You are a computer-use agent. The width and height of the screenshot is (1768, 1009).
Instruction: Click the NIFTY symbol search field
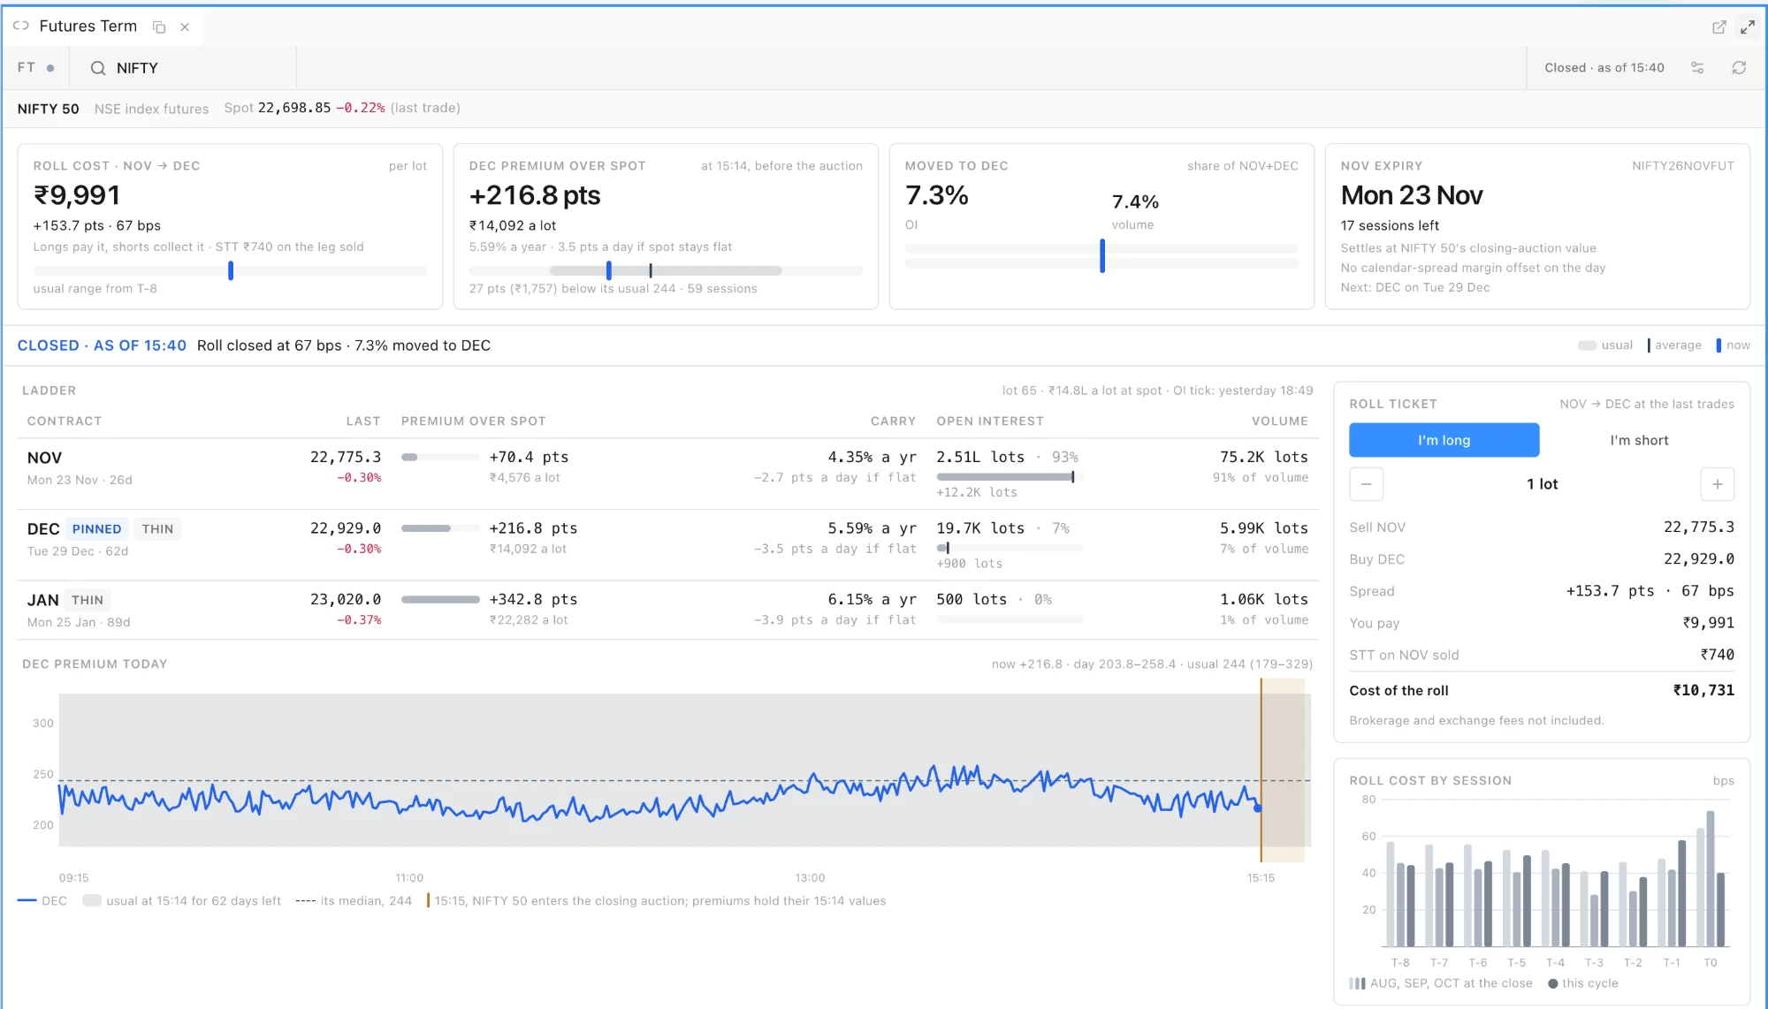point(184,68)
